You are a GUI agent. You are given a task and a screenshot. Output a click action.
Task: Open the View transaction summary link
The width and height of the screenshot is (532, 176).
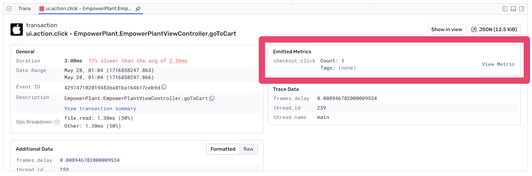[100, 109]
